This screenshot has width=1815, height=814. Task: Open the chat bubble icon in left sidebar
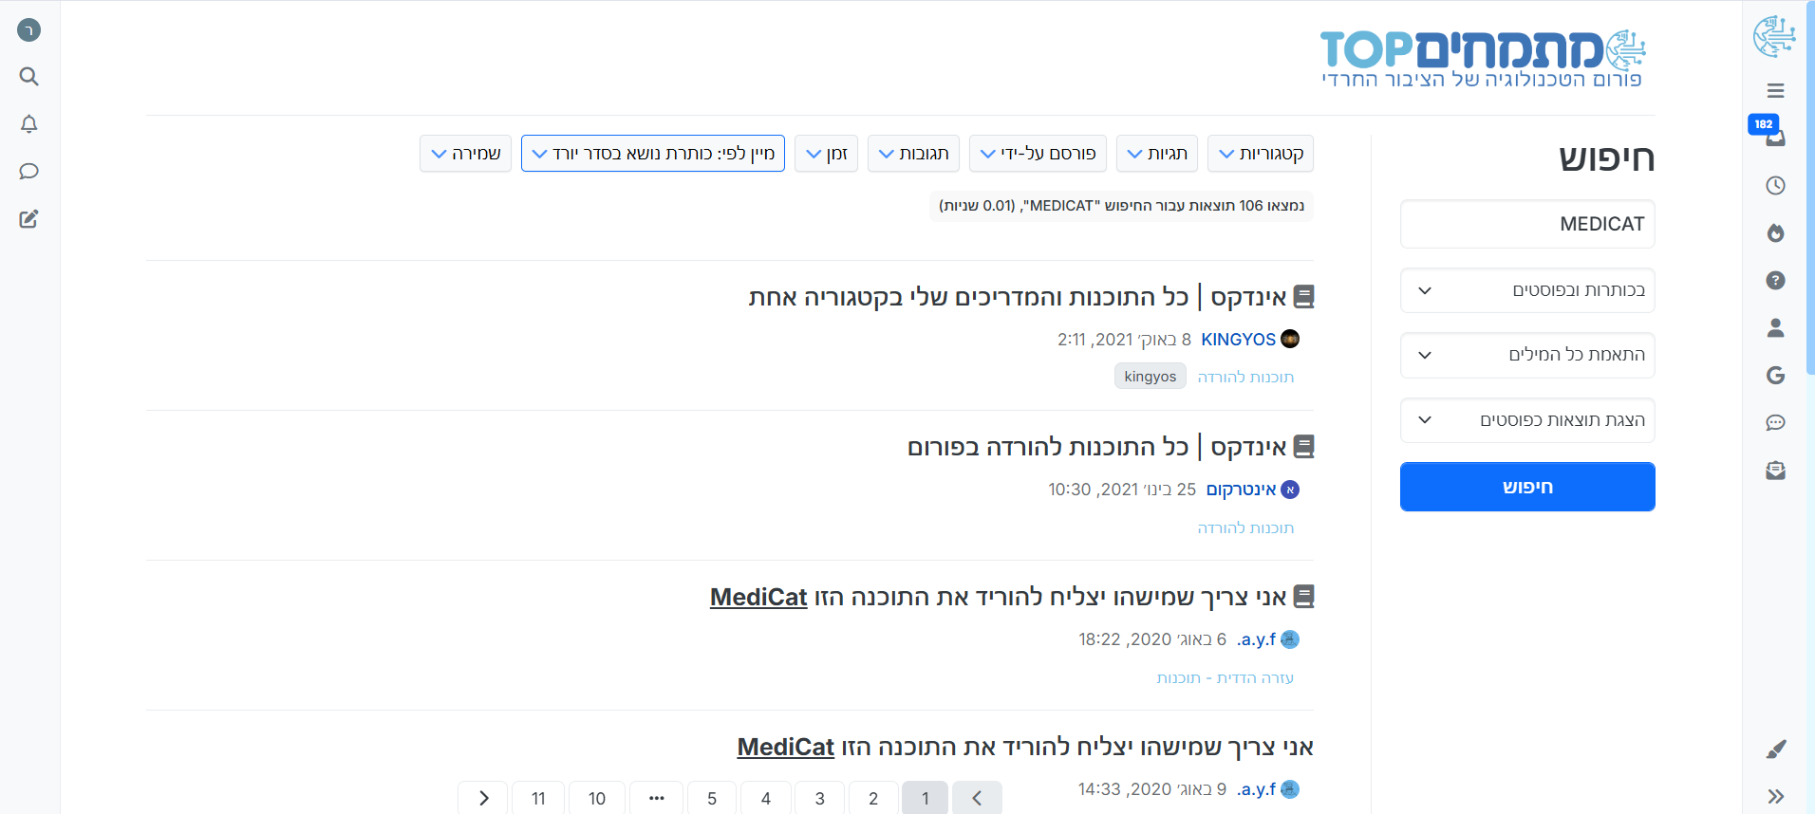click(x=29, y=172)
